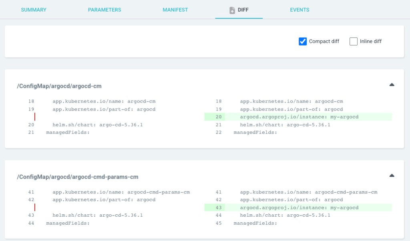Click the 'Compact diff' text label

pos(324,41)
